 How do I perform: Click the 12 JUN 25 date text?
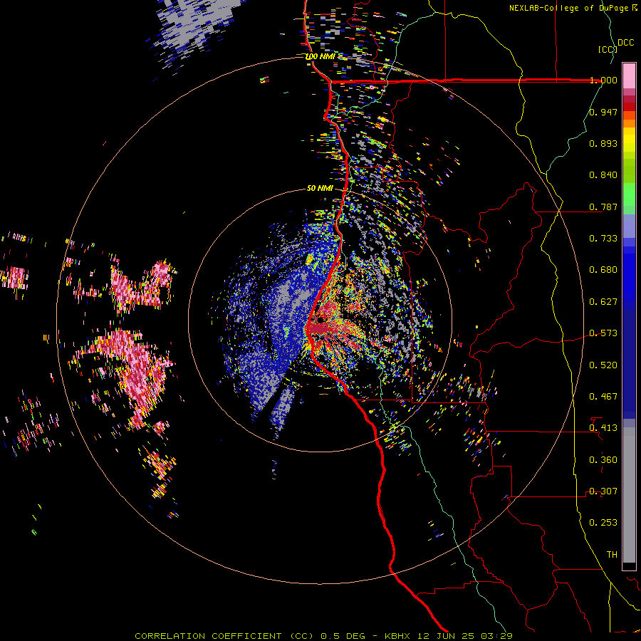(446, 636)
